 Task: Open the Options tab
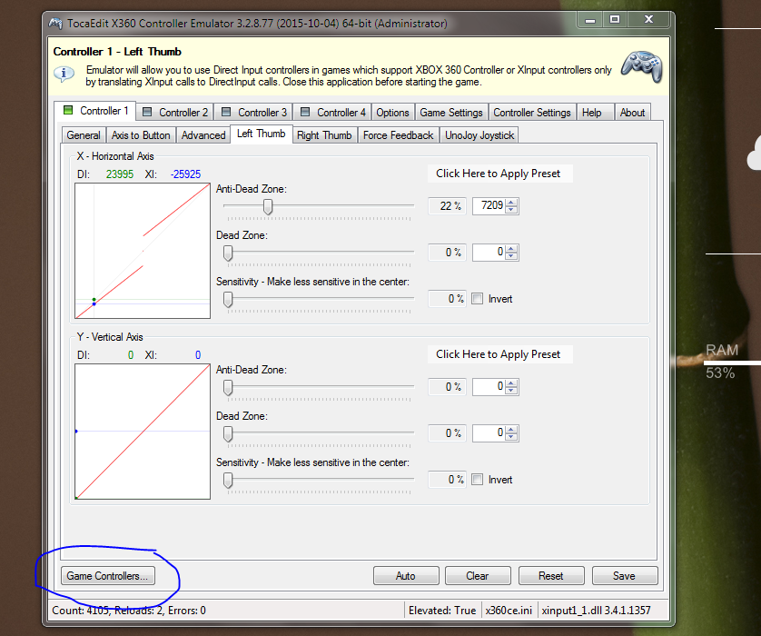pos(392,113)
